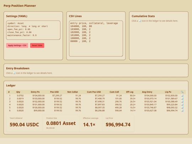Image resolution: width=192 pixels, height=144 pixels.
Task: Select the $99,000.00 entry price cell
Action: (x=39, y=111)
